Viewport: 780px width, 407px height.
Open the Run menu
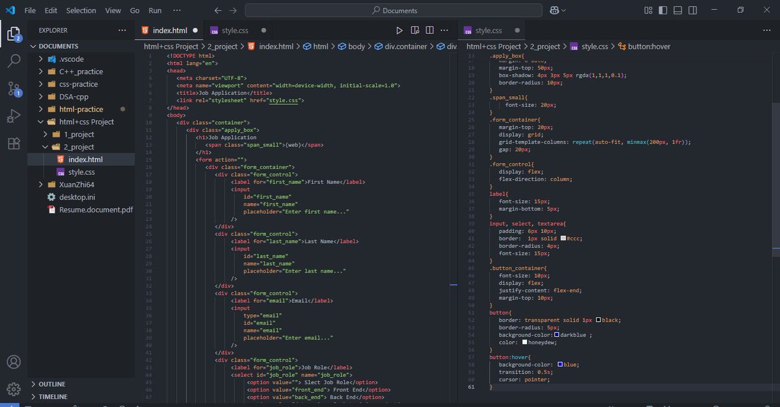(x=155, y=10)
